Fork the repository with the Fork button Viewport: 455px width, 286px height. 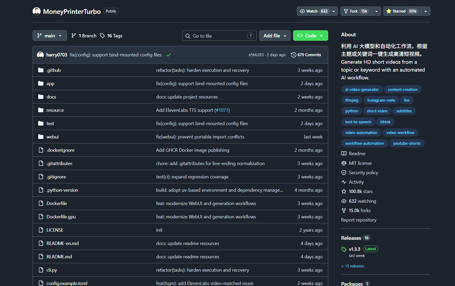(x=356, y=11)
